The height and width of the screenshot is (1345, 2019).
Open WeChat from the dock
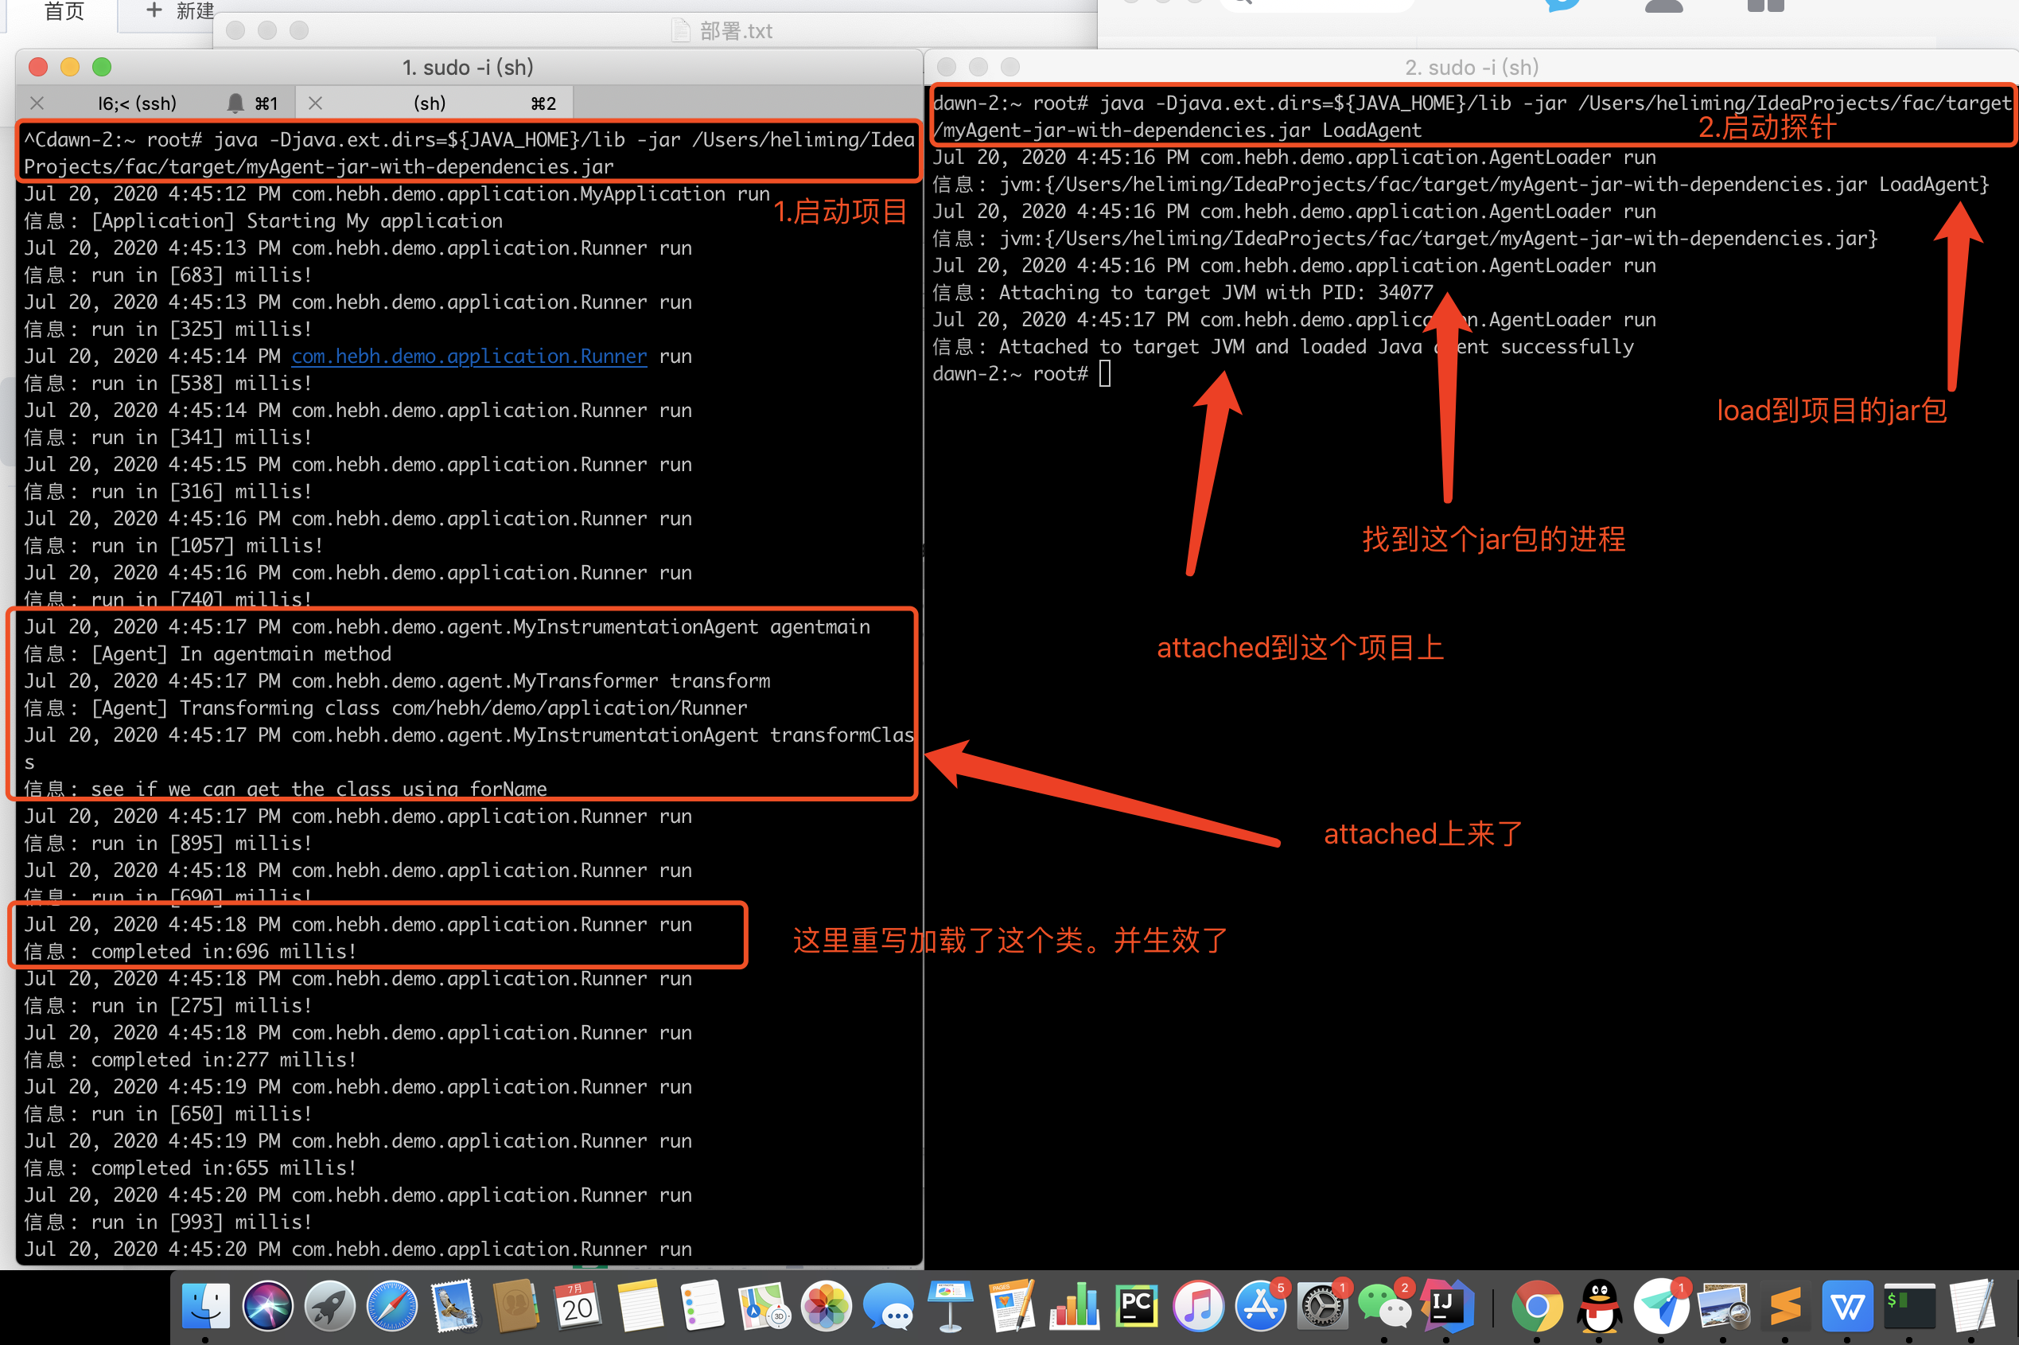1383,1304
